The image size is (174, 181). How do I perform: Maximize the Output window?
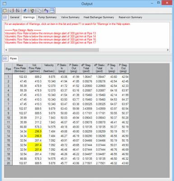tap(159, 3)
